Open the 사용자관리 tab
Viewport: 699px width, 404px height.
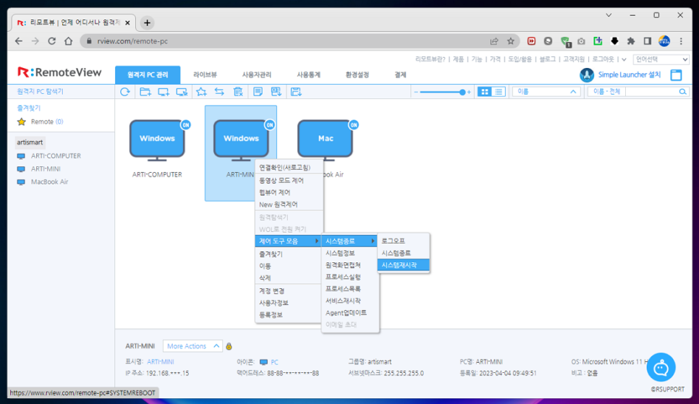pyautogui.click(x=257, y=75)
